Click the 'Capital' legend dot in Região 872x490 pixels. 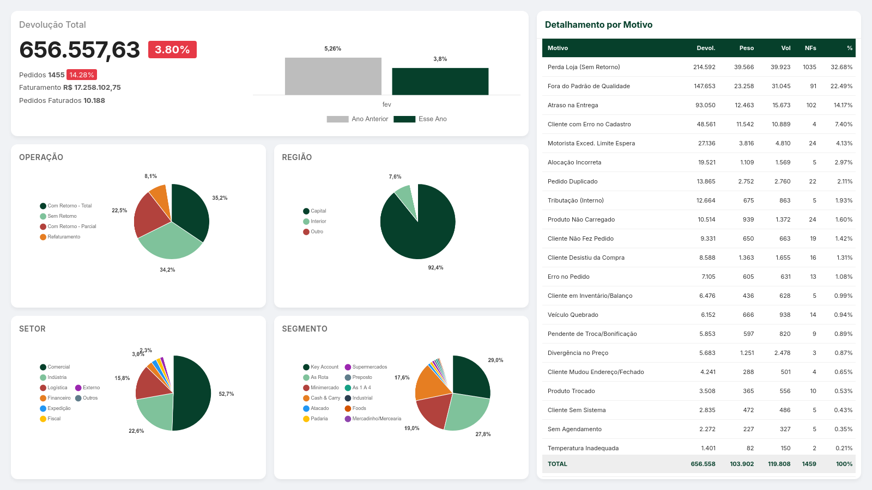click(306, 211)
